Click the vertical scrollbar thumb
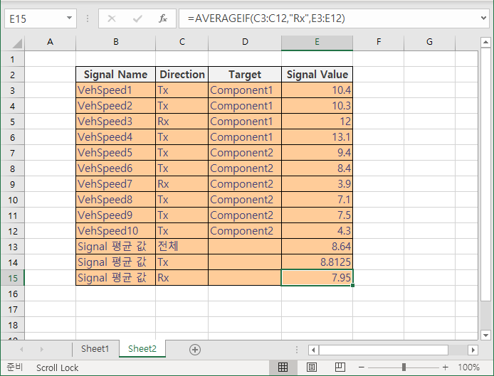This screenshot has height=376, width=494. (485, 173)
